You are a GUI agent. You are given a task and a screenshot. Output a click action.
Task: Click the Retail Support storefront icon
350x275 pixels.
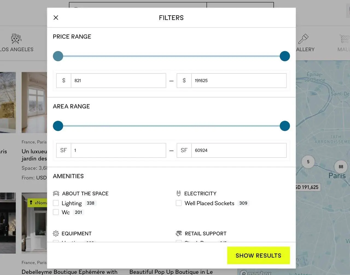pyautogui.click(x=179, y=233)
